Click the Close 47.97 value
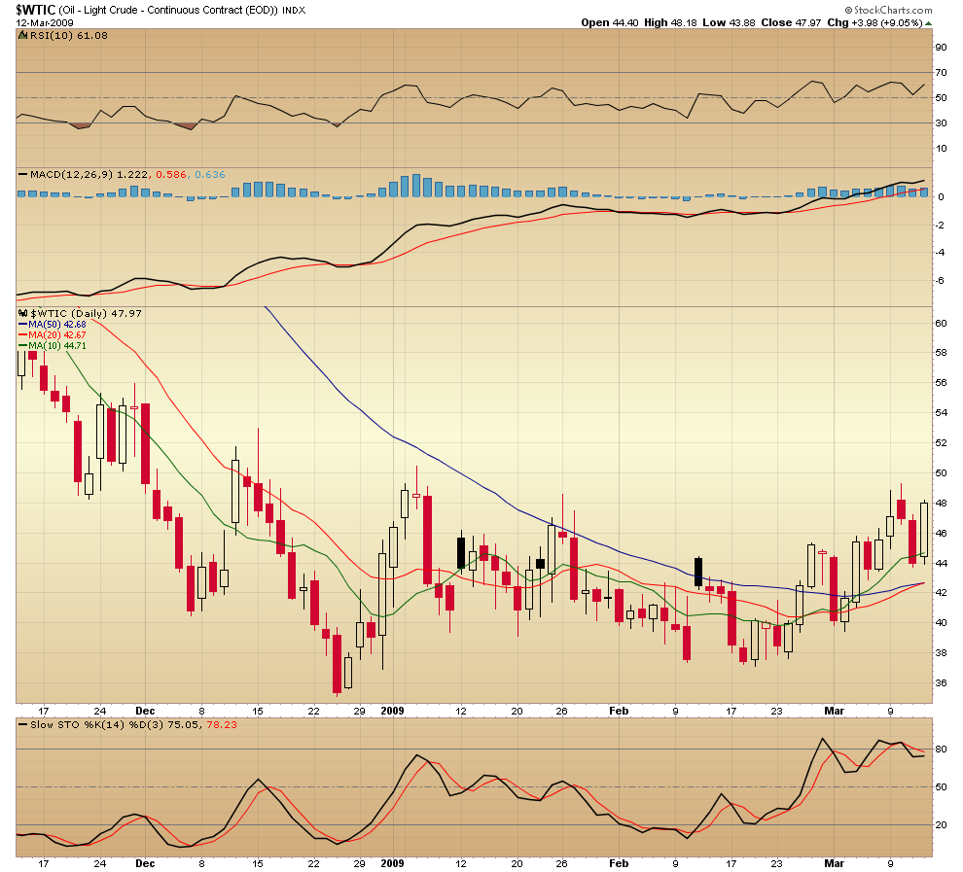Image resolution: width=963 pixels, height=872 pixels. tap(791, 22)
